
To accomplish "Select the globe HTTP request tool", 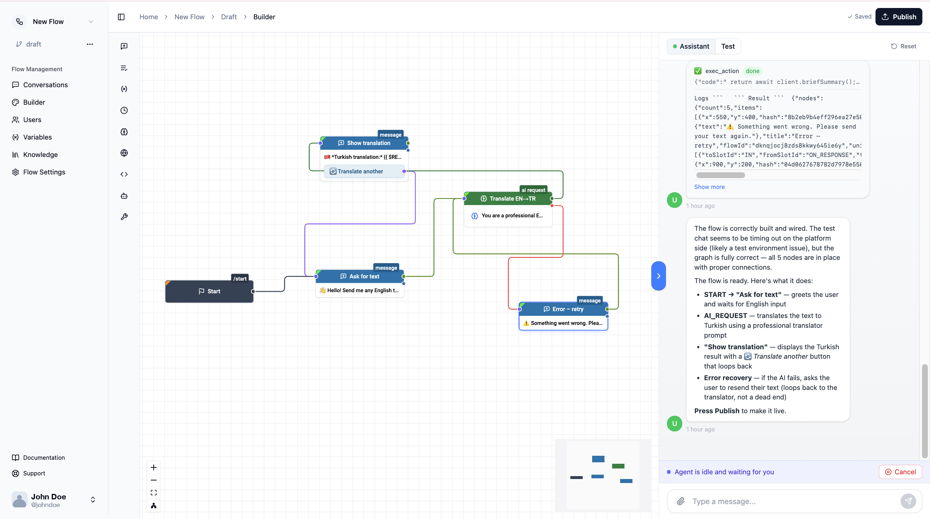I will click(x=124, y=153).
